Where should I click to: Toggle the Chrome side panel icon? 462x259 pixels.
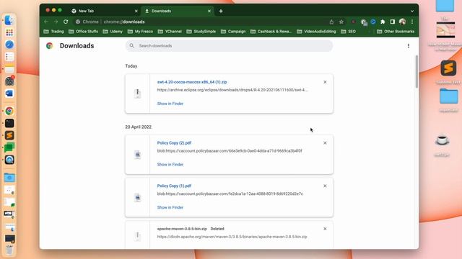(x=393, y=22)
